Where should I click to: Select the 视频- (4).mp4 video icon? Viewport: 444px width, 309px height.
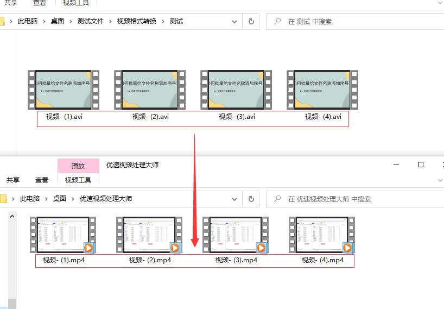[x=322, y=235]
